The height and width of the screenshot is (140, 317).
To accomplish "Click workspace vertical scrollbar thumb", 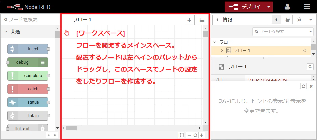I will coord(205,34).
